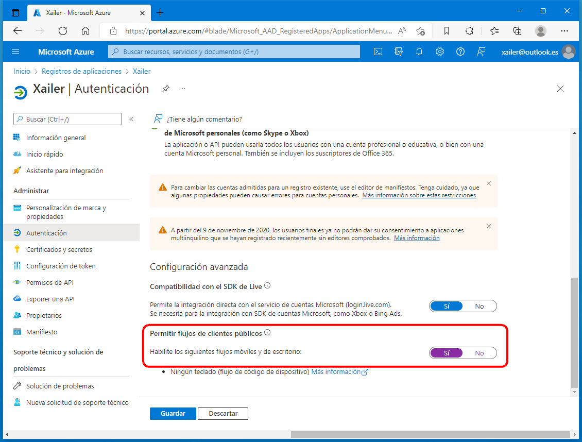
Task: Click ¿Tiene algún comentario? feedback link
Action: coord(198,119)
